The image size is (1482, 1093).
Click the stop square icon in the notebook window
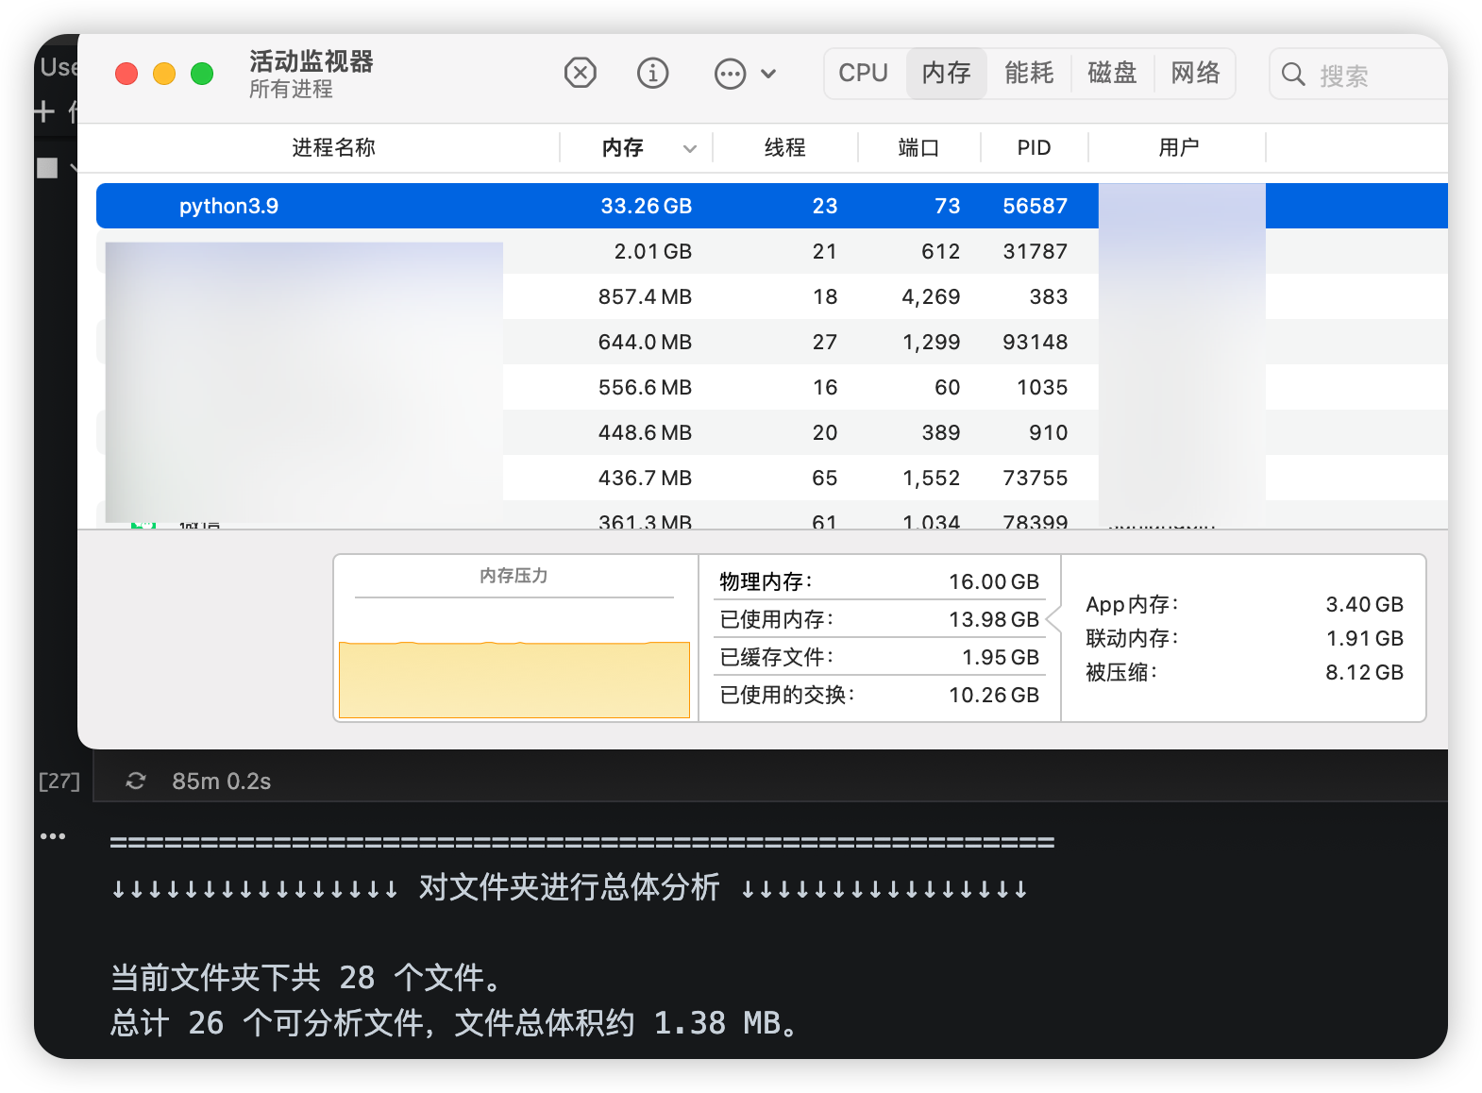pos(47,168)
